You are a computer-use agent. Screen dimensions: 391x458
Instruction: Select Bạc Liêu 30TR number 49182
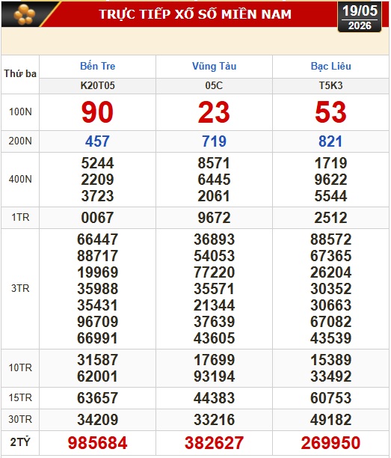pyautogui.click(x=331, y=420)
